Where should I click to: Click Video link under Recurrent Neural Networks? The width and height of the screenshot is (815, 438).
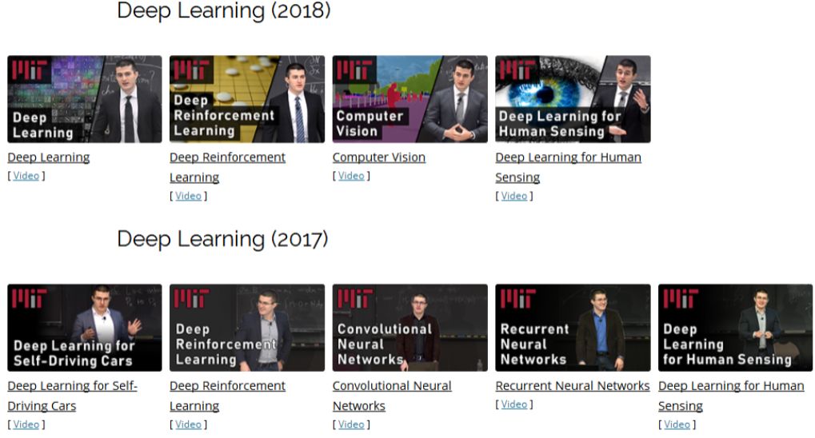pyautogui.click(x=514, y=404)
